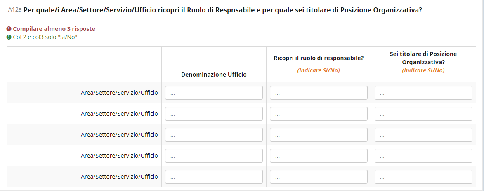Focus last row Denominazione Ufficio input
Image resolution: width=484 pixels, height=191 pixels.
point(214,177)
